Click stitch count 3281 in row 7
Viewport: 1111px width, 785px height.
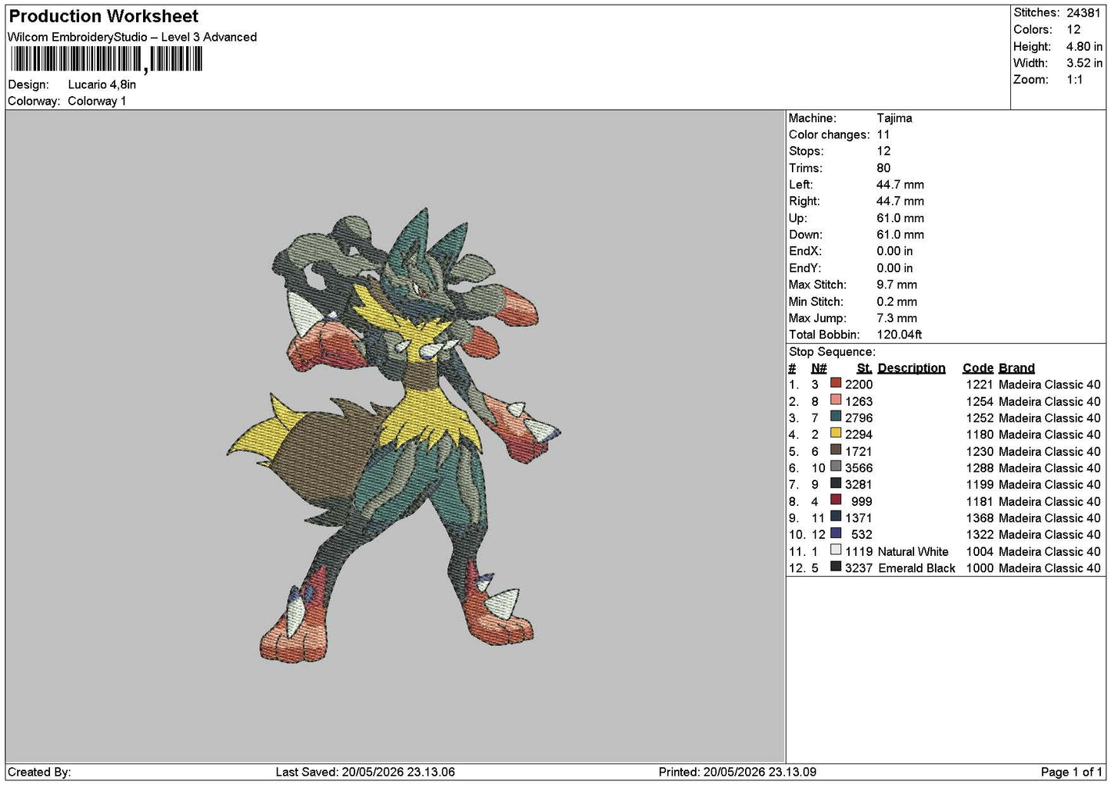pos(859,484)
